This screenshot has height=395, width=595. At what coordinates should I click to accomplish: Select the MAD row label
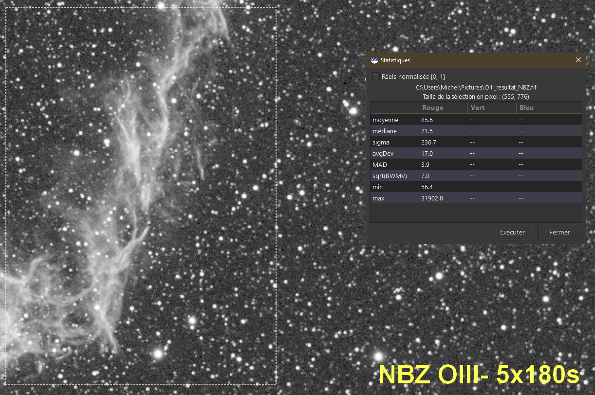(x=380, y=164)
